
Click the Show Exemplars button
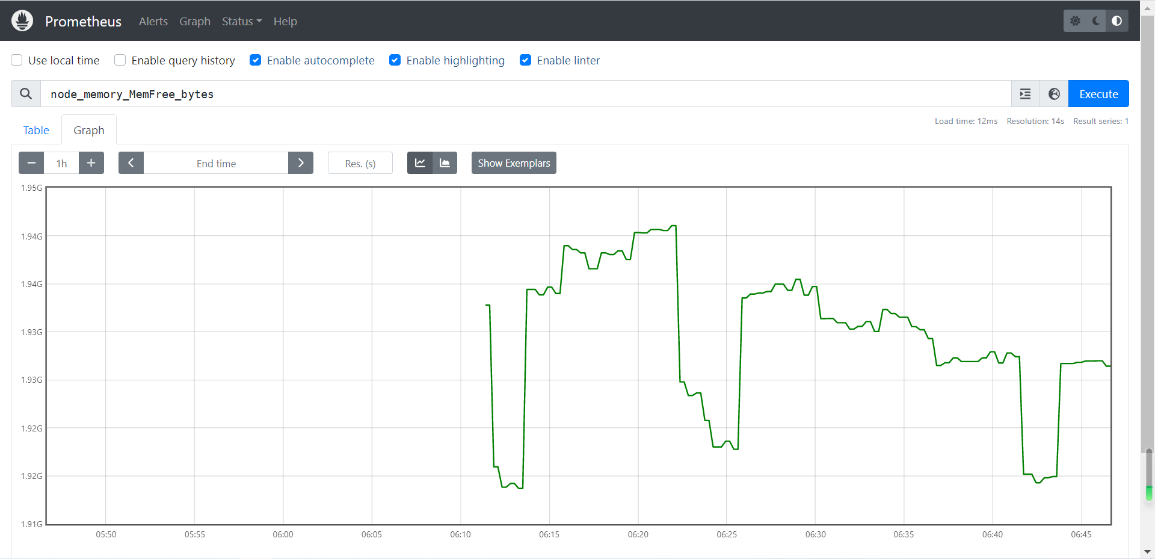(513, 163)
